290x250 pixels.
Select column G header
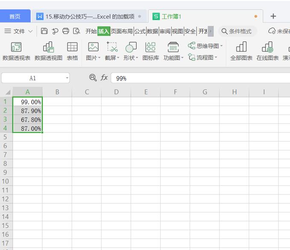[205, 92]
